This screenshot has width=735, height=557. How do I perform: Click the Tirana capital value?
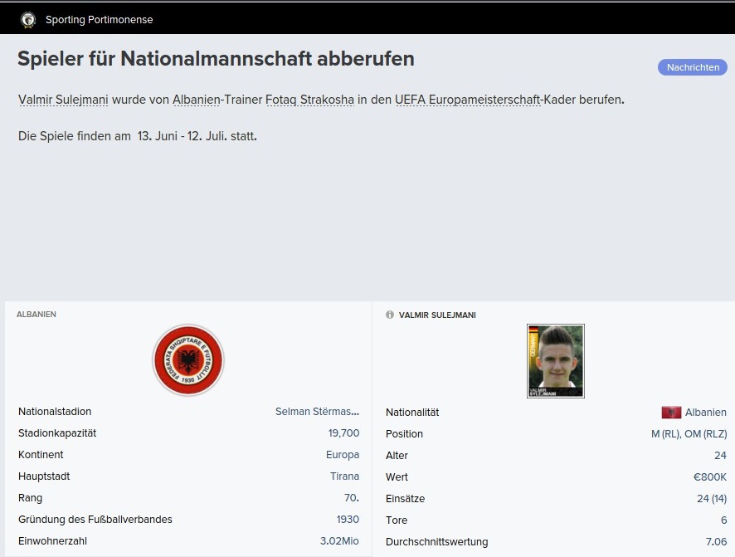[x=344, y=476]
